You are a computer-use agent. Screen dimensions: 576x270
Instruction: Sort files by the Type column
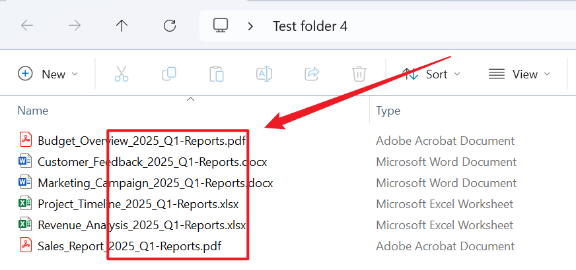tap(388, 111)
